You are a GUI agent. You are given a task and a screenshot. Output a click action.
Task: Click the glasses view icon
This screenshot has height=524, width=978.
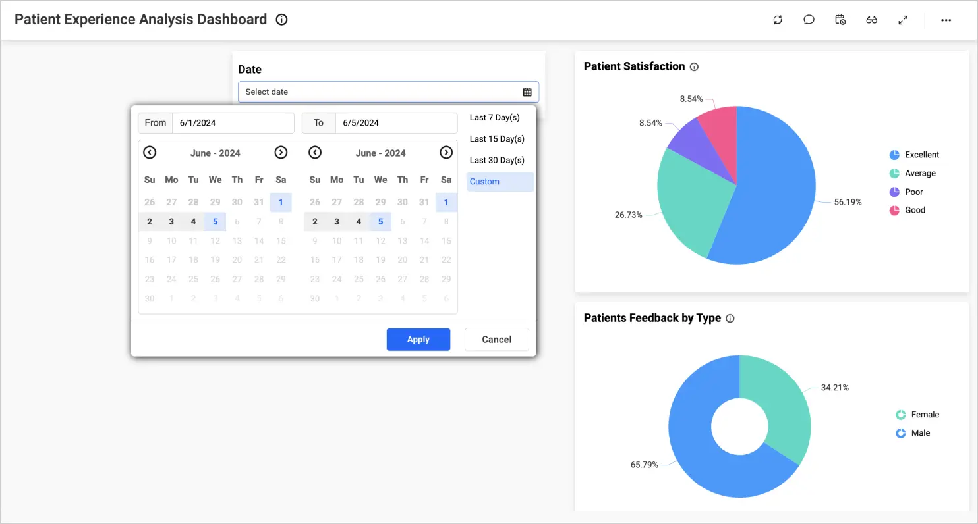point(871,20)
